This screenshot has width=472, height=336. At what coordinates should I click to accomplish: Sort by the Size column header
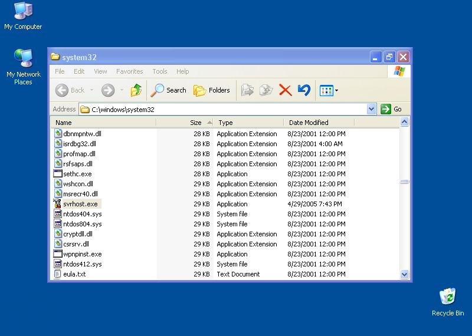coord(185,123)
